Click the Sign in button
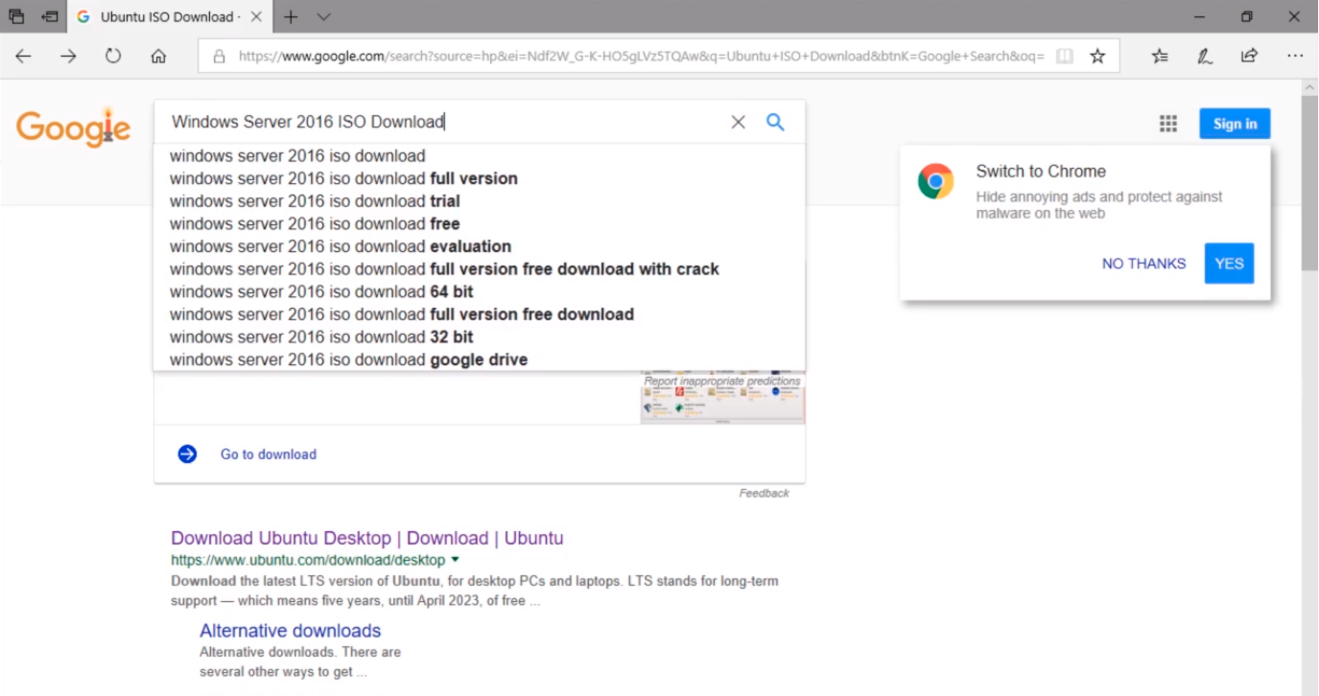 click(x=1235, y=124)
